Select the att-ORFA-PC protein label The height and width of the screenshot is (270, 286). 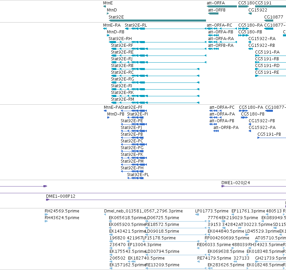coord(222,107)
